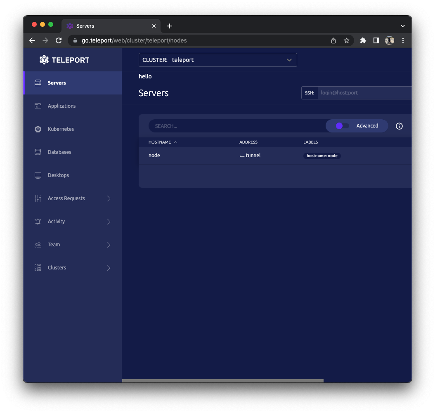Expand the Access Requests section
This screenshot has width=435, height=413.
click(x=66, y=198)
